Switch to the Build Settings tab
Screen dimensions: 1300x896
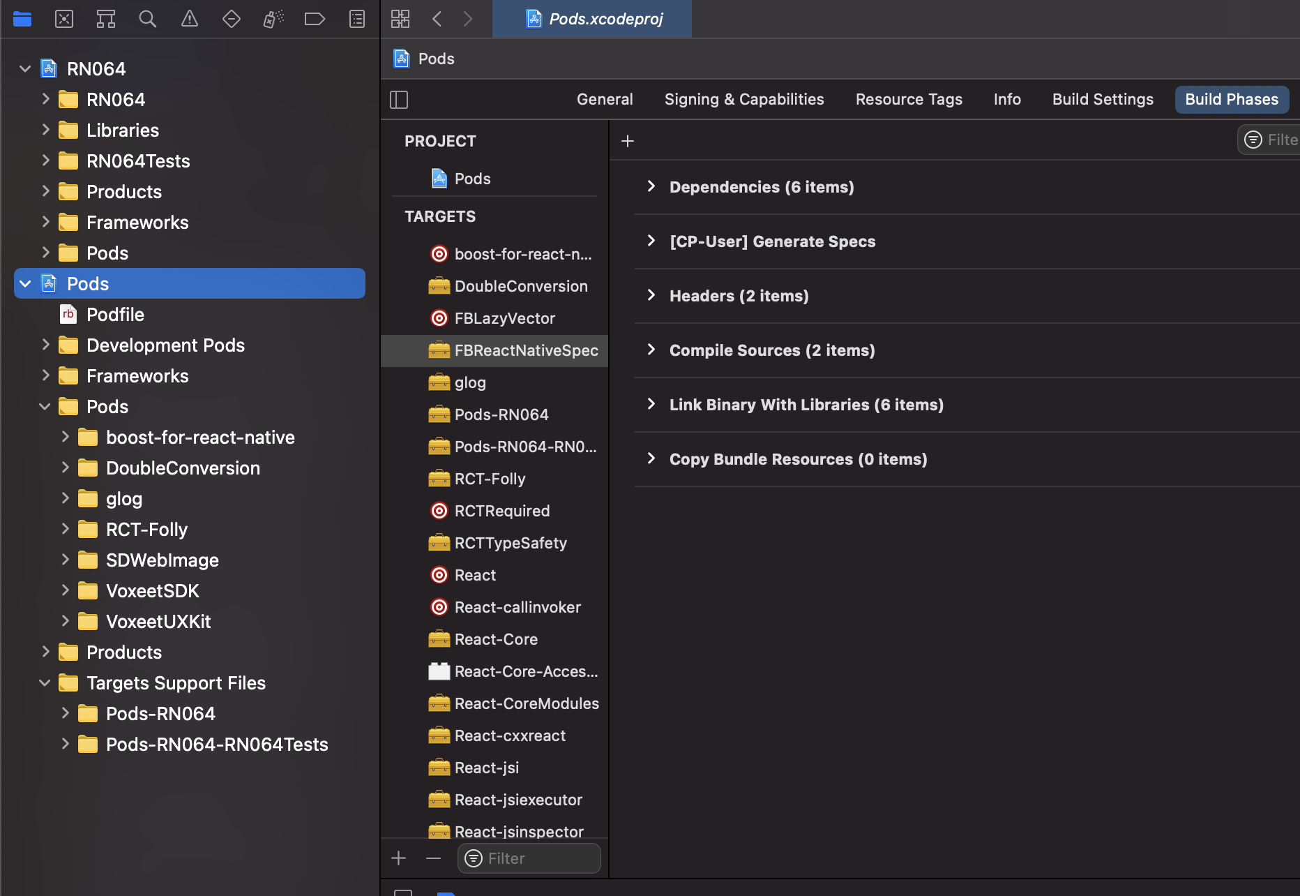tap(1102, 99)
